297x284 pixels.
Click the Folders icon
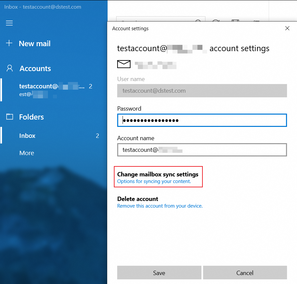tap(9, 117)
